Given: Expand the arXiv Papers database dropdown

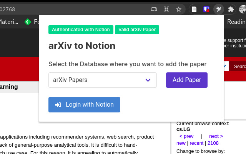Looking at the screenshot, I should pyautogui.click(x=103, y=80).
